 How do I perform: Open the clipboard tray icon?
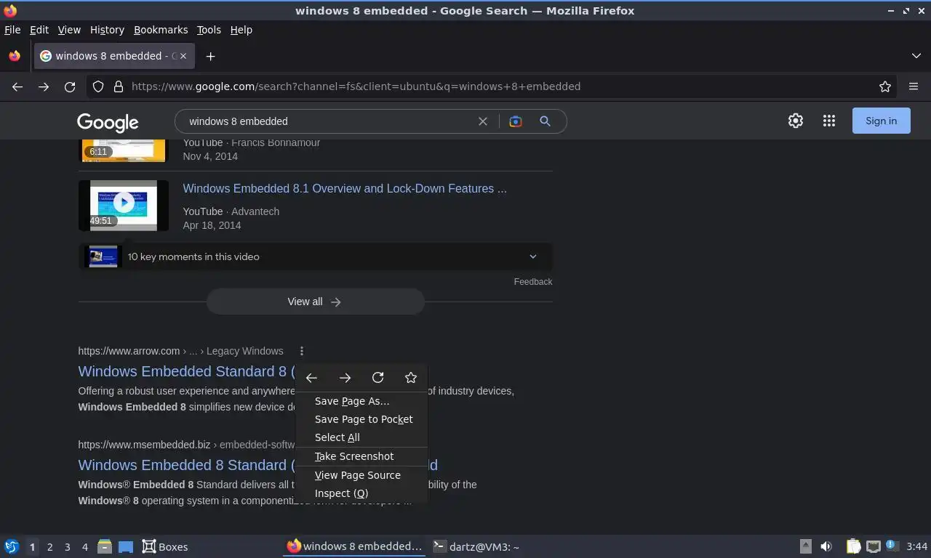coord(853,546)
